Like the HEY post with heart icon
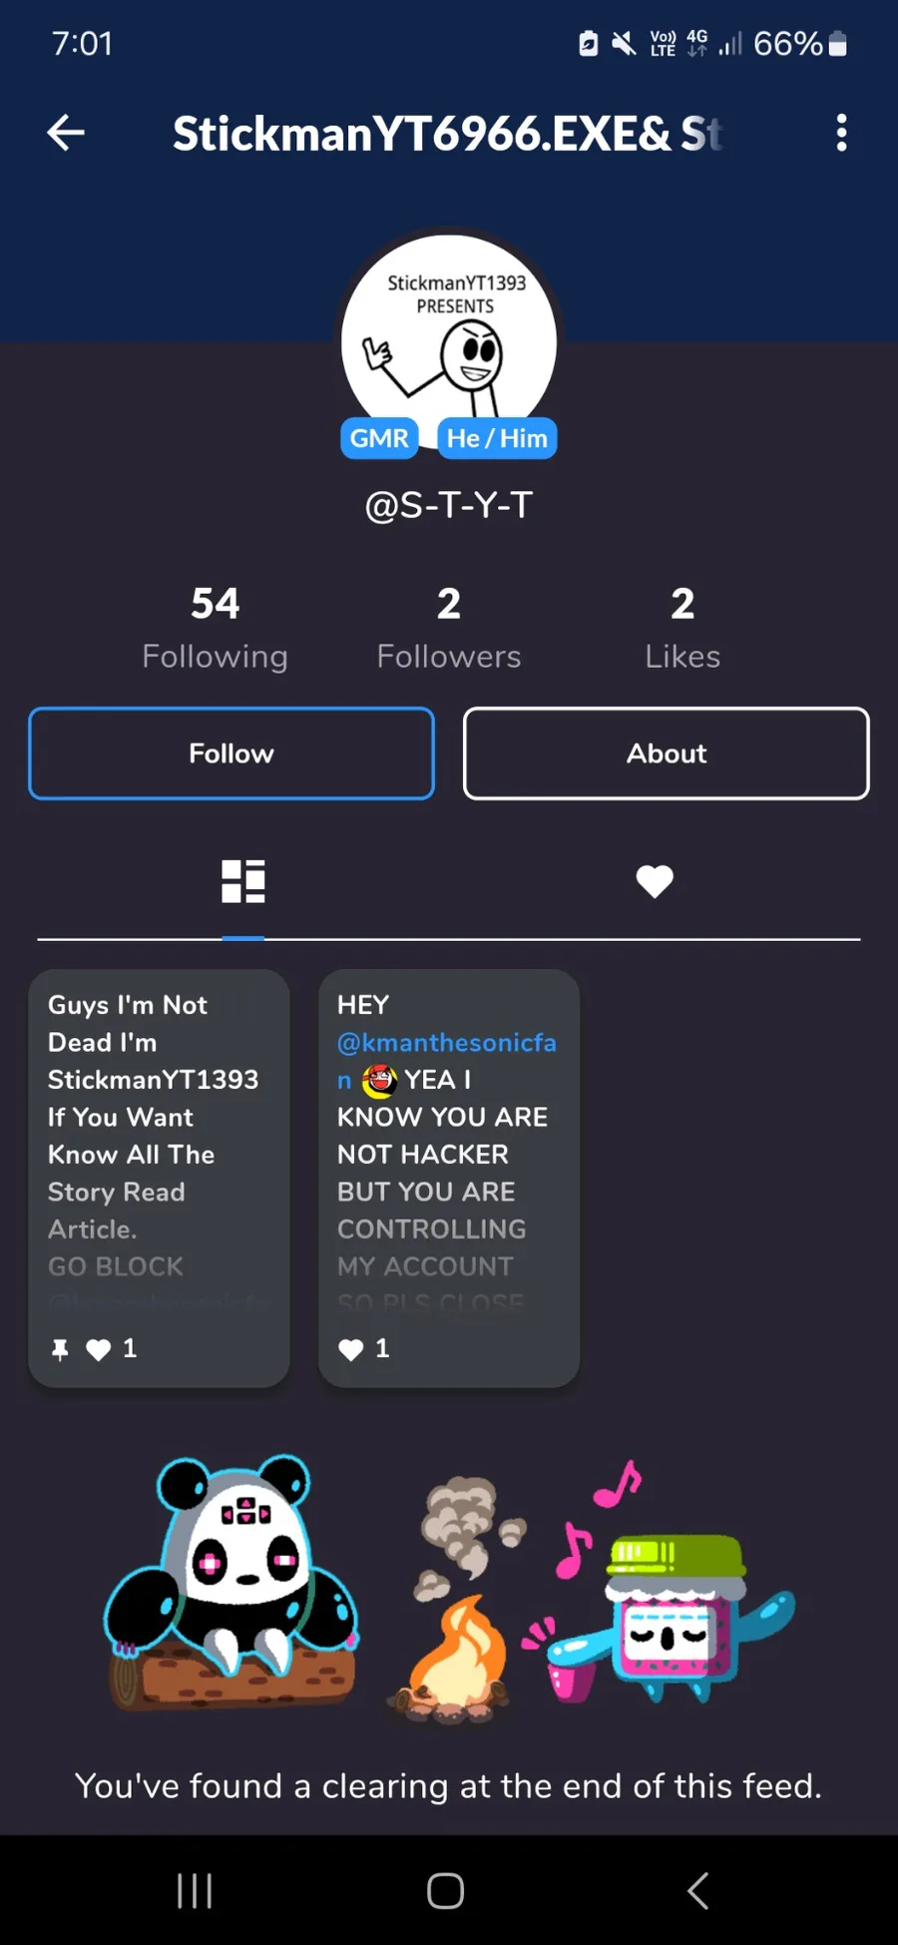This screenshot has width=898, height=1945. [x=351, y=1350]
